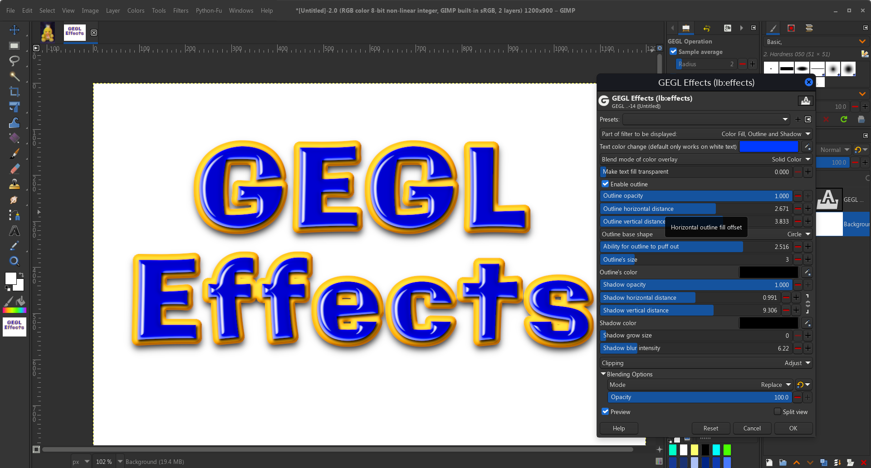Image resolution: width=871 pixels, height=468 pixels.
Task: Open the zoom level dropdown at 102 %
Action: click(x=120, y=462)
